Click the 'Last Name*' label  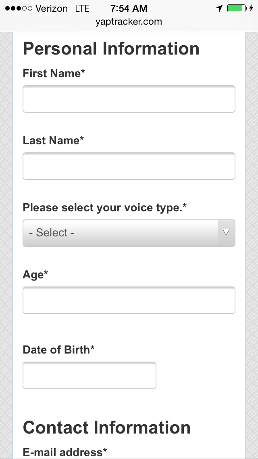pos(53,140)
